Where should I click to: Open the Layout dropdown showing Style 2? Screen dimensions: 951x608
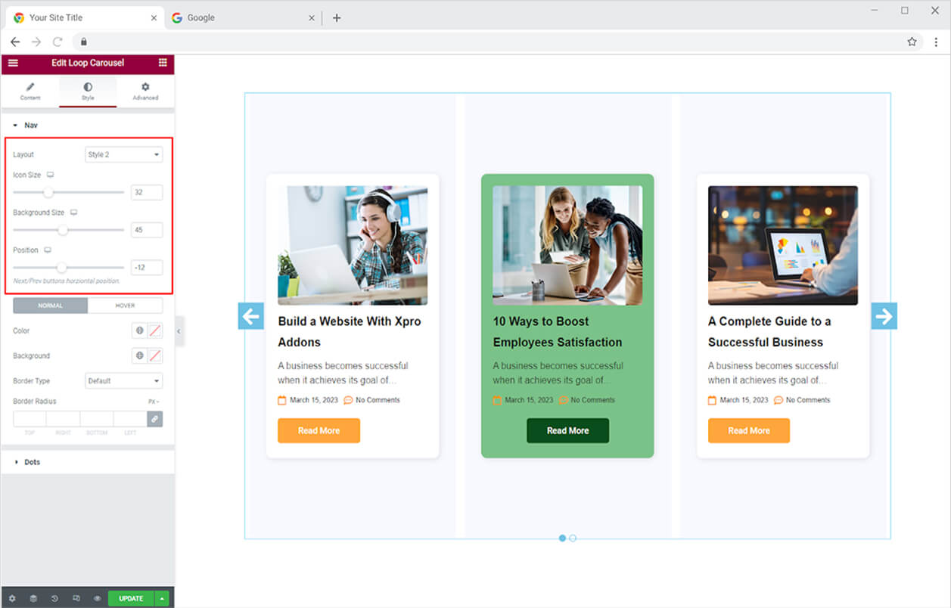pyautogui.click(x=123, y=154)
